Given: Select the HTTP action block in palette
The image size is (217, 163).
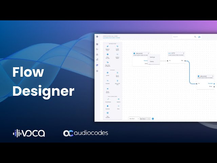Looking at the screenshot, I should [x=107, y=74].
